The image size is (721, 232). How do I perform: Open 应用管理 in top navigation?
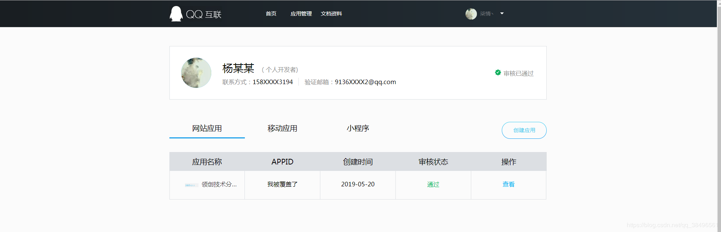pyautogui.click(x=301, y=14)
